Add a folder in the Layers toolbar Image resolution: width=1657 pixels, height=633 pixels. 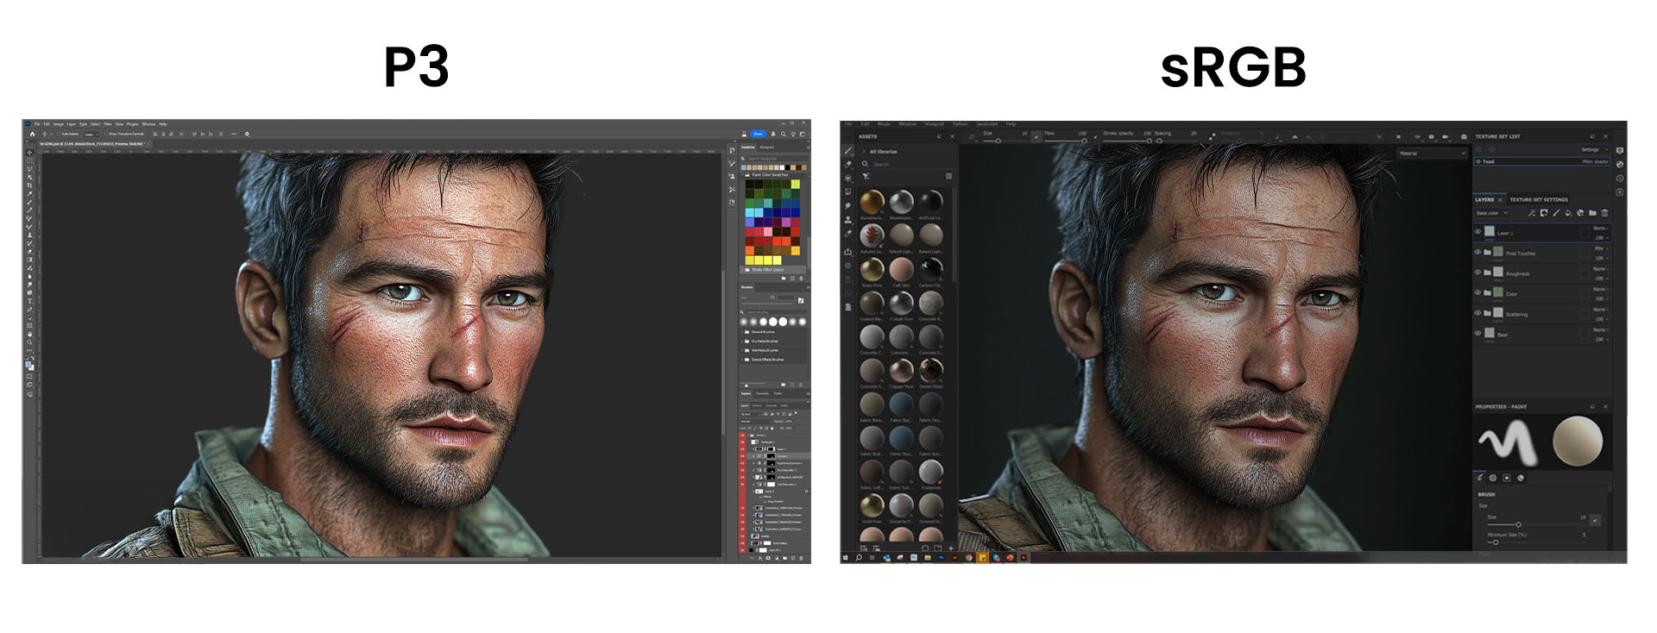tap(1592, 213)
